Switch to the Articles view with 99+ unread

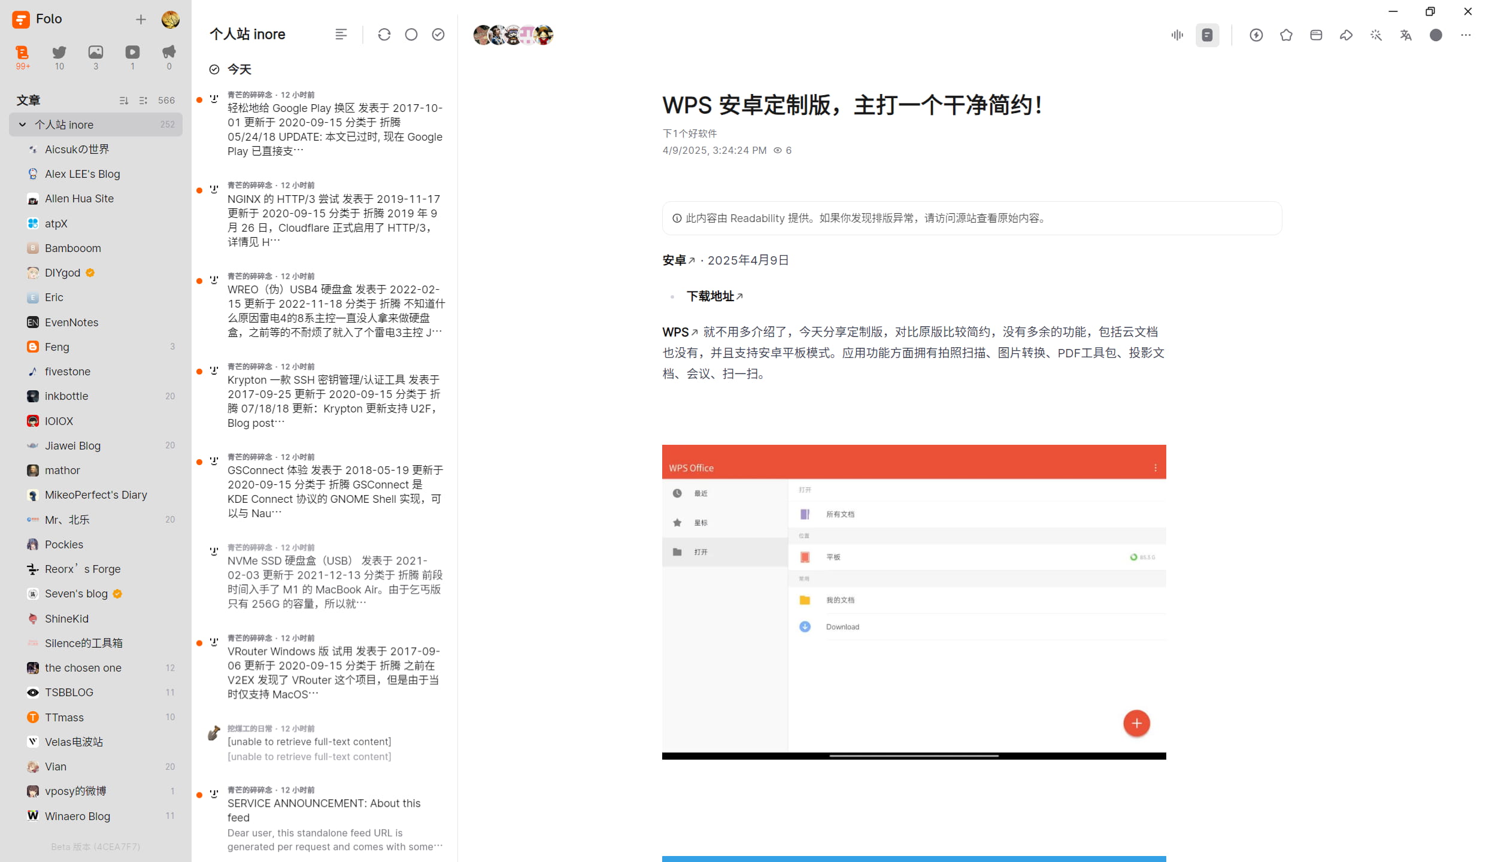pos(23,57)
